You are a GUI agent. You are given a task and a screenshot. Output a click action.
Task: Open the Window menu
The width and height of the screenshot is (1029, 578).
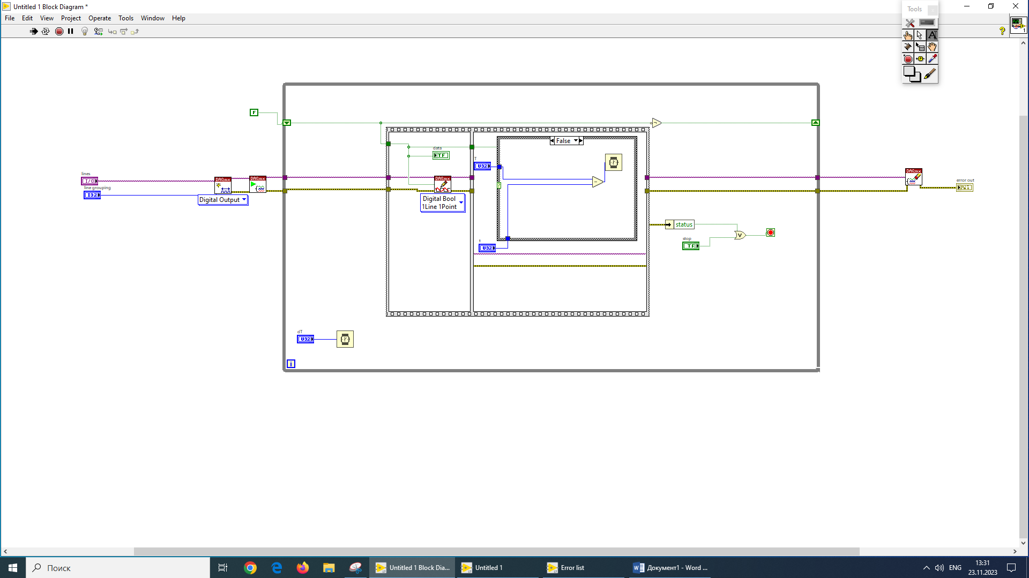click(153, 18)
